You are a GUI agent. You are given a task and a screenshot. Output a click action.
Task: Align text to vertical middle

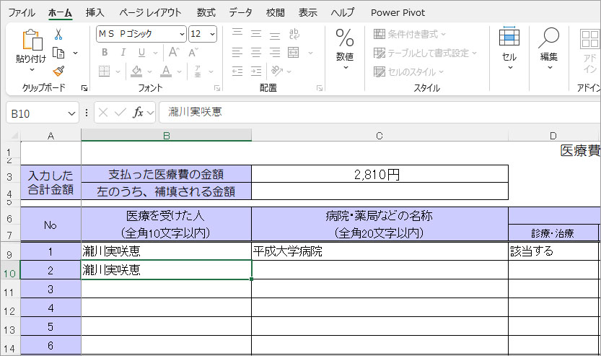click(256, 33)
